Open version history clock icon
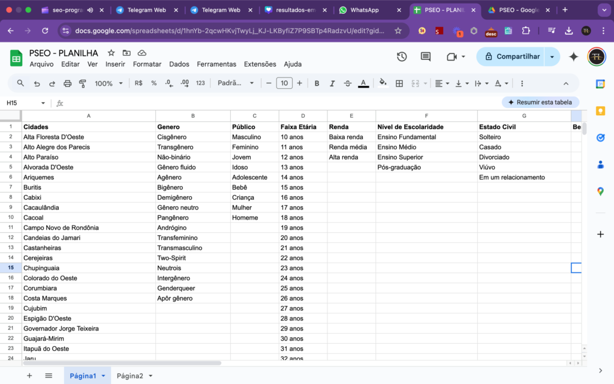The image size is (614, 384). coord(402,56)
